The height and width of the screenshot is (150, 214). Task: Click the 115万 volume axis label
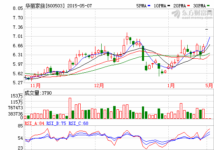click(x=16, y=102)
